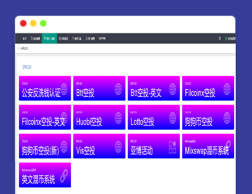Click the administrator account name top right

pyautogui.click(x=232, y=38)
